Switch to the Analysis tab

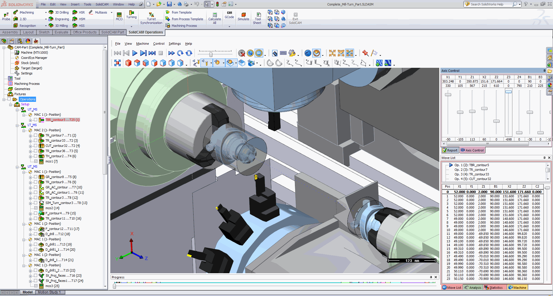[x=473, y=287]
